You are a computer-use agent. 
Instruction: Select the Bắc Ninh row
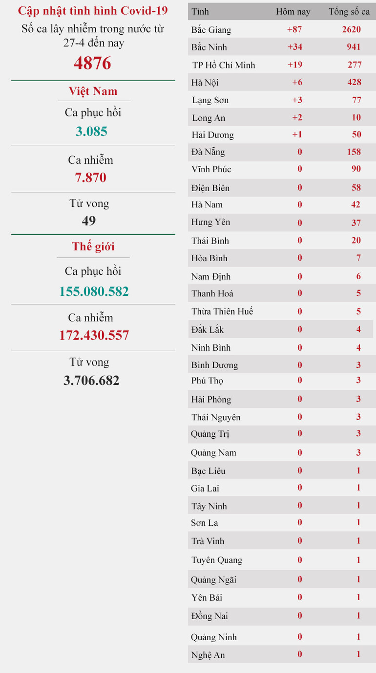click(x=209, y=47)
